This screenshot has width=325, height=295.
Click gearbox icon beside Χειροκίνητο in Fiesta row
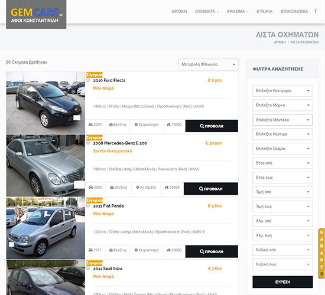click(136, 124)
